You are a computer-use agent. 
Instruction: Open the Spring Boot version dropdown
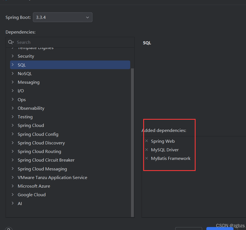63,17
